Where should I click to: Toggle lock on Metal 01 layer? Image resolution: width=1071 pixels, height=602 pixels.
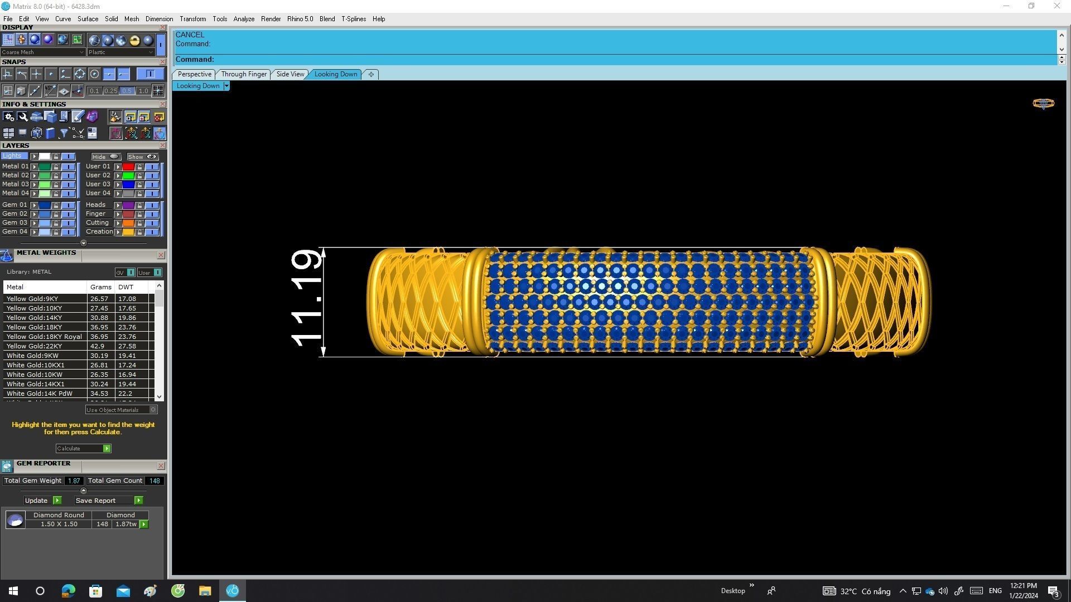coord(56,167)
